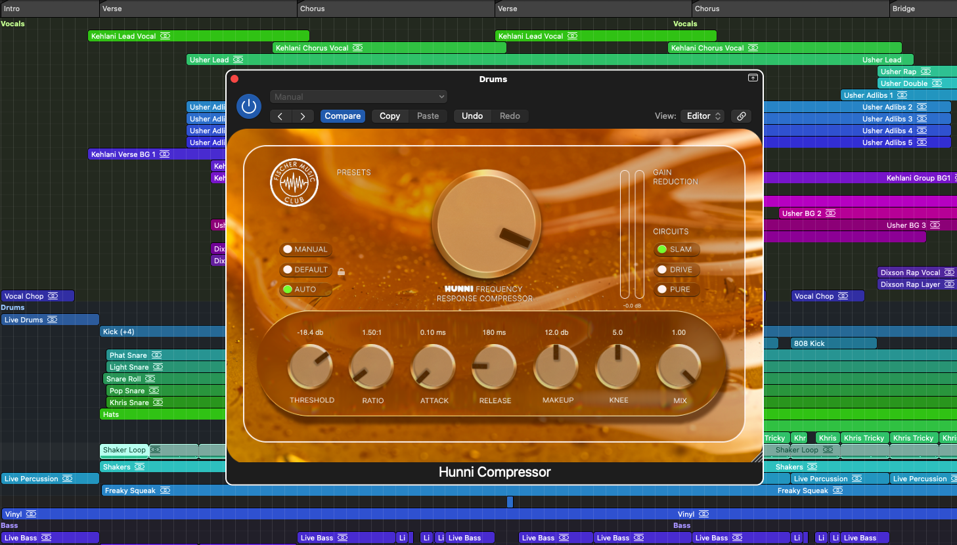
Task: Click loop icon on left Vocal Chop region
Action: pos(53,296)
